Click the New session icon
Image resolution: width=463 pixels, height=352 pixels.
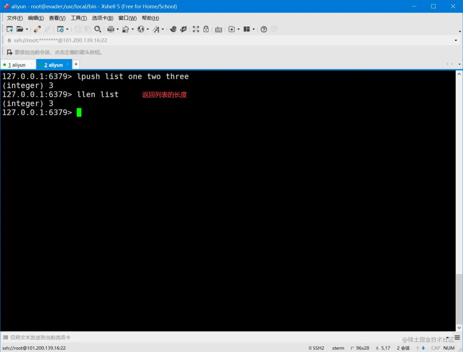click(10, 29)
